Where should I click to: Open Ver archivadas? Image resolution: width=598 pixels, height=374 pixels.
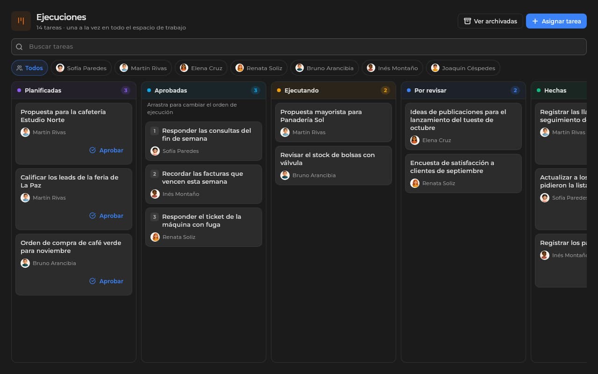(490, 21)
